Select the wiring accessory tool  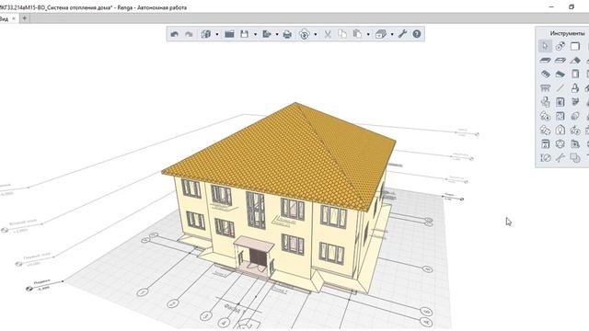(575, 130)
